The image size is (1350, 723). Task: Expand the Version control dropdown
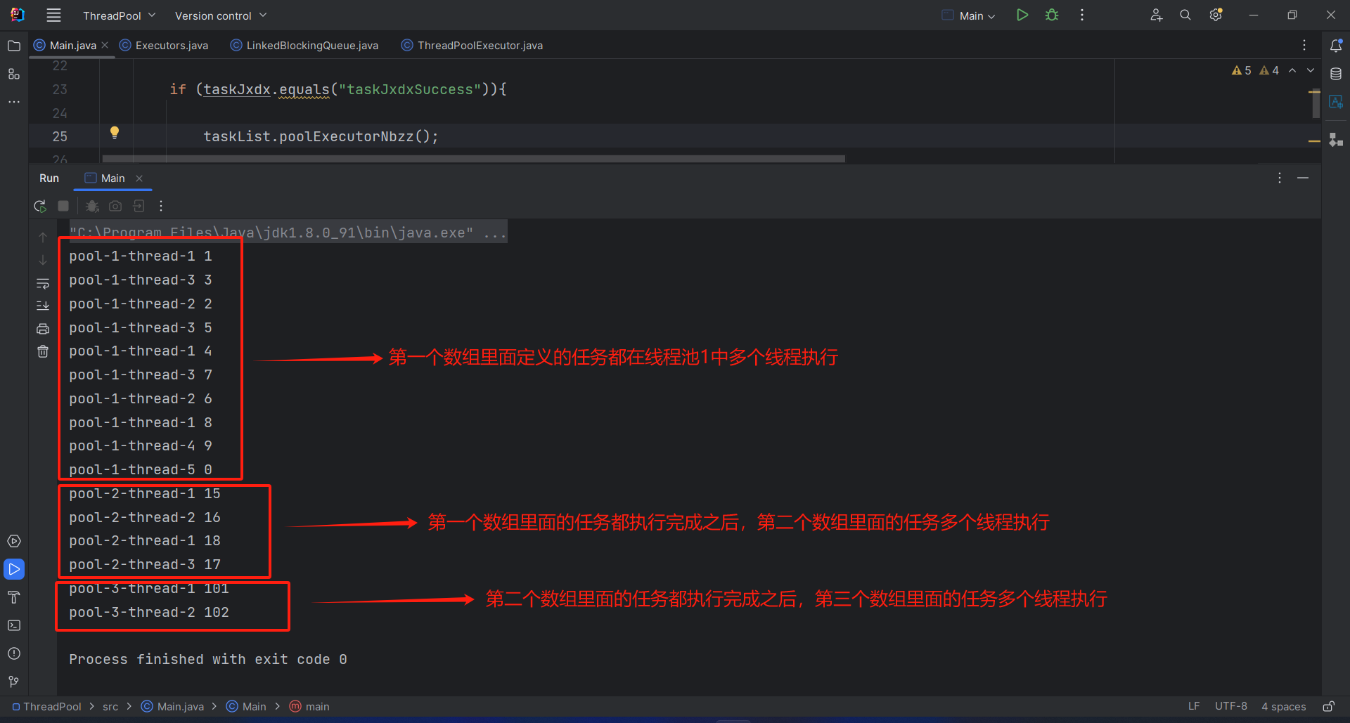click(221, 15)
